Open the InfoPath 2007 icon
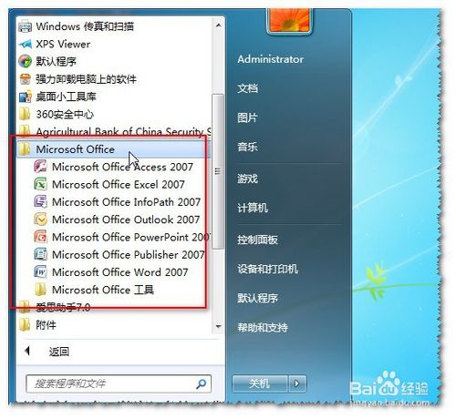This screenshot has width=456, height=419. (x=40, y=201)
